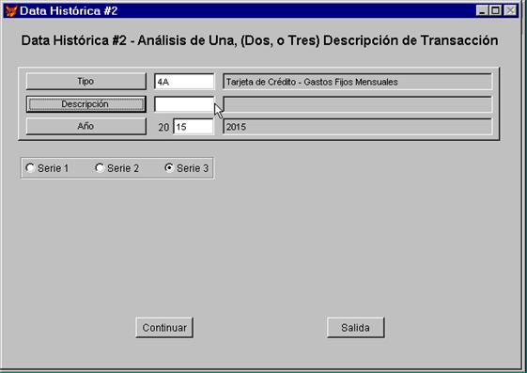Focus the year field containing 15

pos(194,127)
